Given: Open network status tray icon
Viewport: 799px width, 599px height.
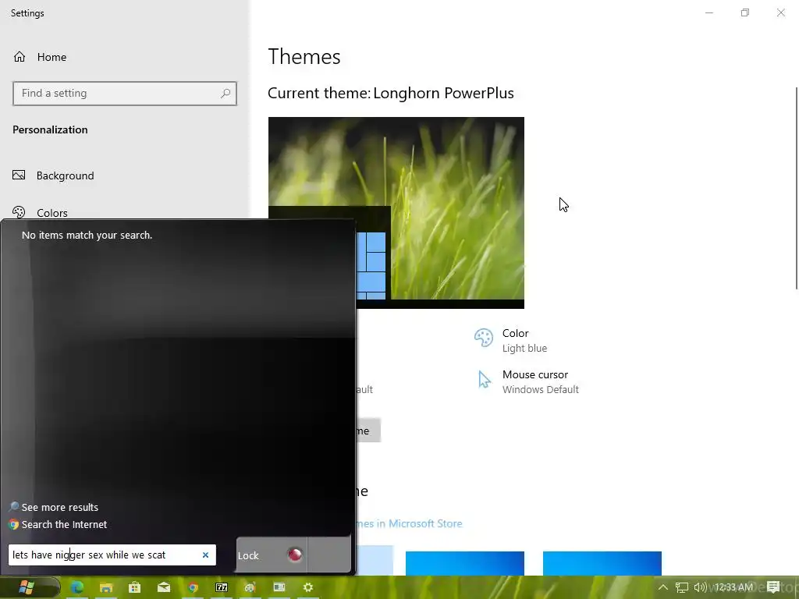Looking at the screenshot, I should click(682, 587).
